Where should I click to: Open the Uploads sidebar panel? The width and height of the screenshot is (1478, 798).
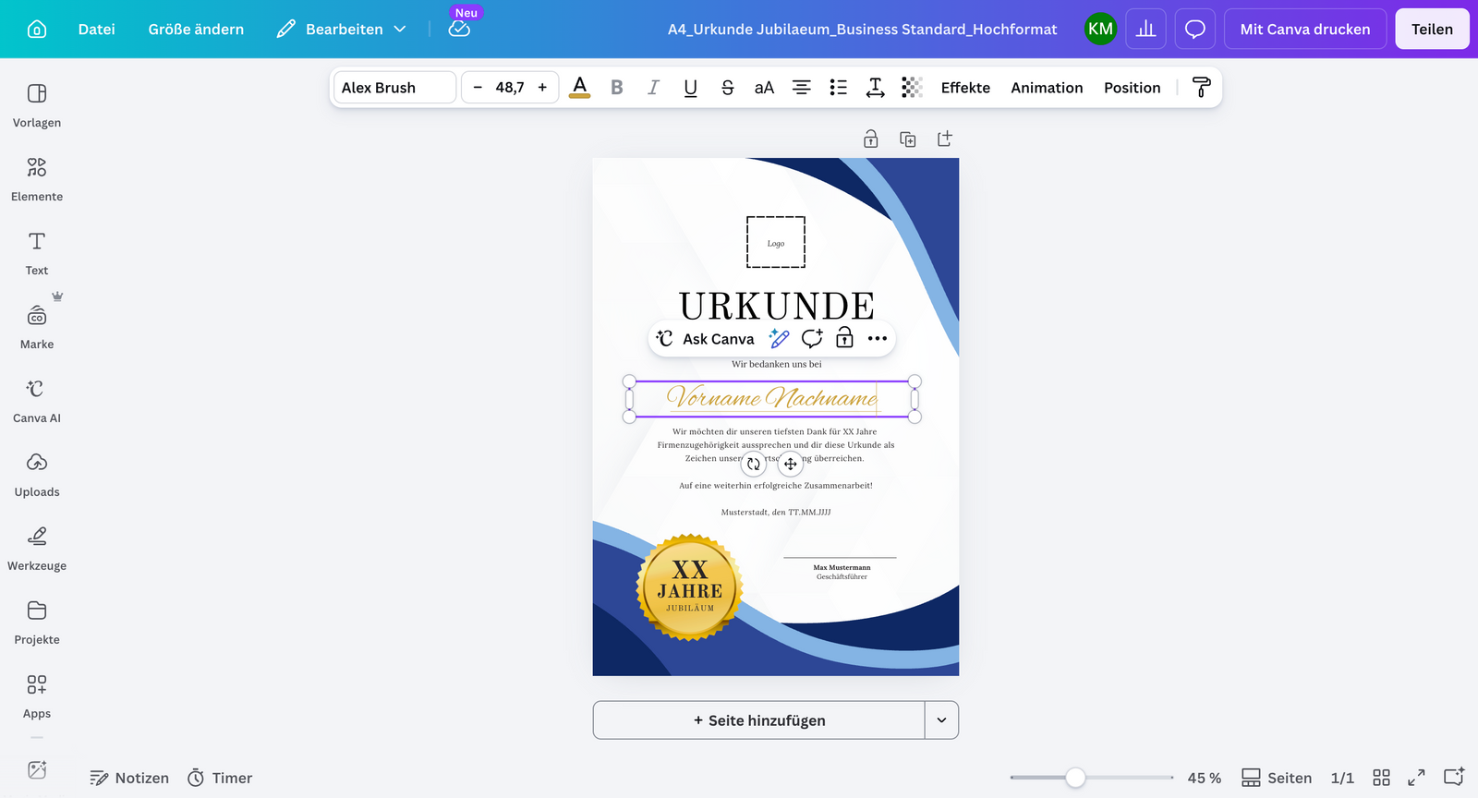point(37,475)
